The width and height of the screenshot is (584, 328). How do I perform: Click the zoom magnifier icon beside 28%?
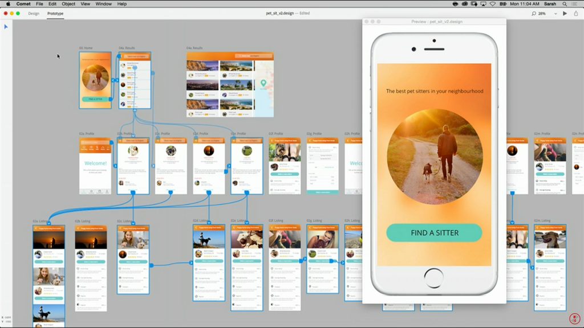[534, 14]
